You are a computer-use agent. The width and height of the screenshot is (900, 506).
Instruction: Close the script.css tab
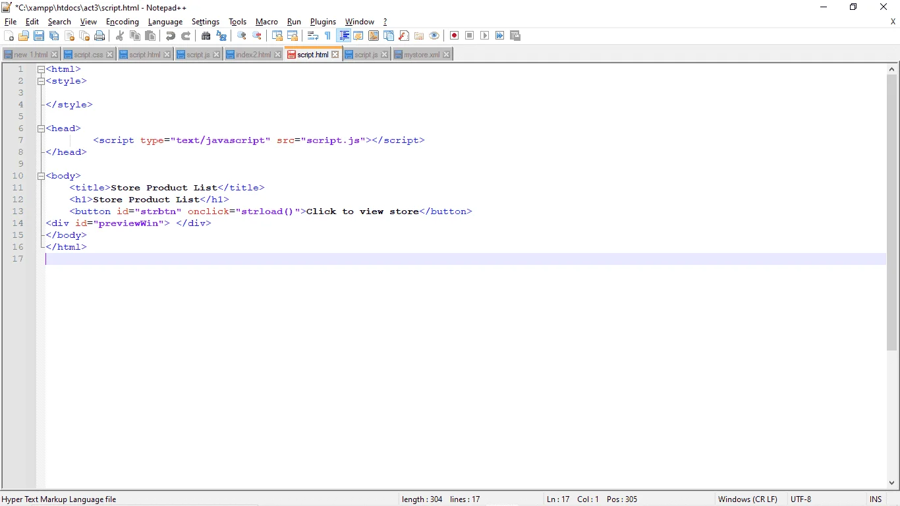click(x=109, y=55)
